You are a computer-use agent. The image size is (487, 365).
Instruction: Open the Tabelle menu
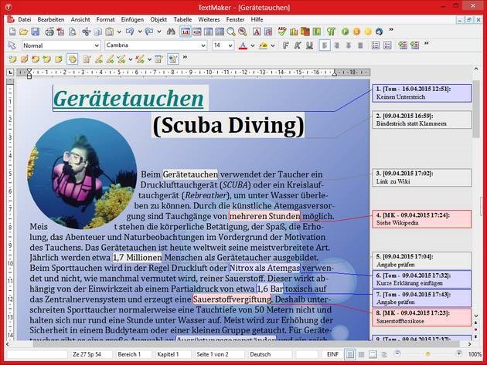(182, 19)
